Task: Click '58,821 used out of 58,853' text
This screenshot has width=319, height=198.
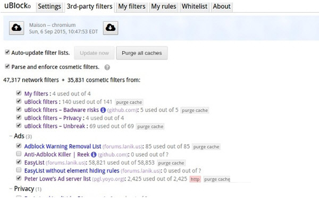Action: [122, 162]
